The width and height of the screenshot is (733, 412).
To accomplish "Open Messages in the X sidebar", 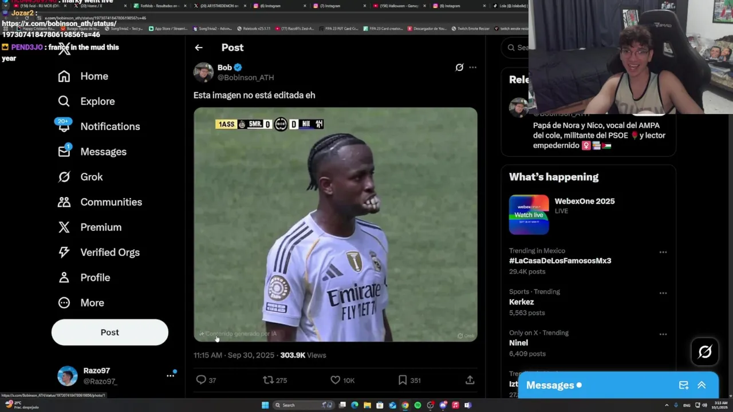I will click(x=92, y=152).
